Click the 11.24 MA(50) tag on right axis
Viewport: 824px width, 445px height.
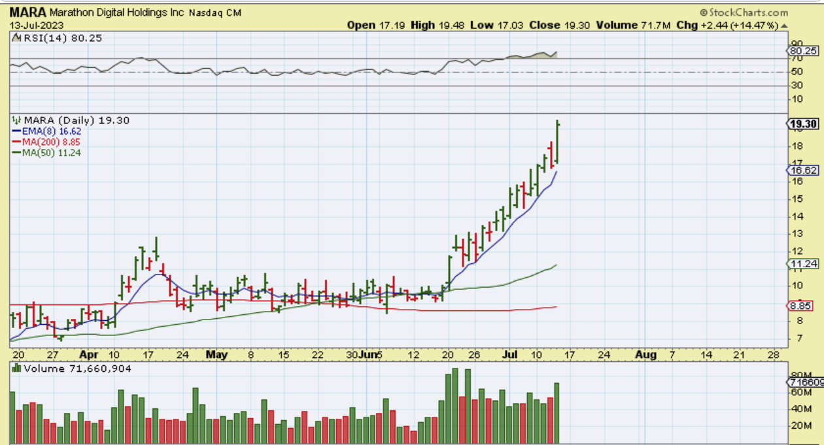(804, 263)
